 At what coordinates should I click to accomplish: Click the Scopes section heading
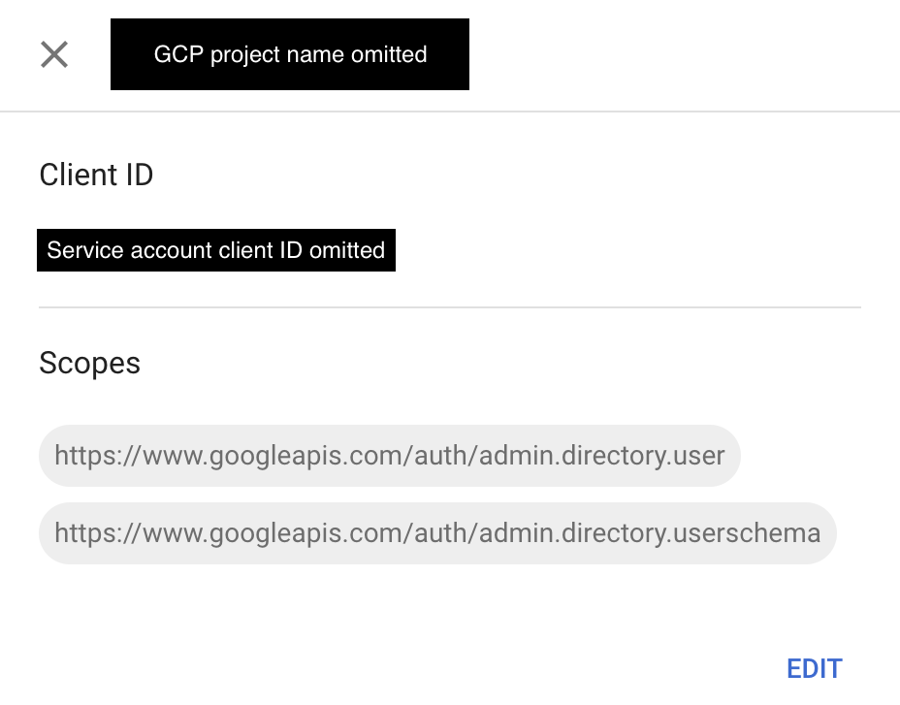click(89, 364)
